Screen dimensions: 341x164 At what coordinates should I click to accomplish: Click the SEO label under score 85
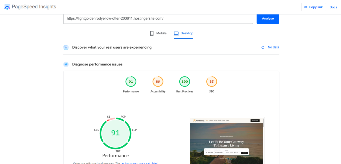click(211, 92)
